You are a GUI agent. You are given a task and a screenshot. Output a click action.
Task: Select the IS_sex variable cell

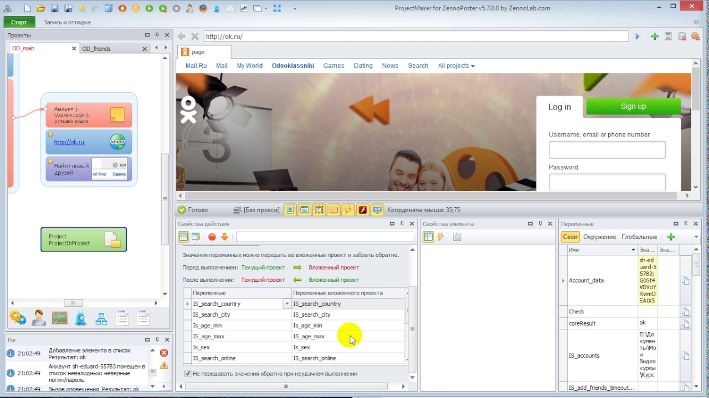point(242,347)
